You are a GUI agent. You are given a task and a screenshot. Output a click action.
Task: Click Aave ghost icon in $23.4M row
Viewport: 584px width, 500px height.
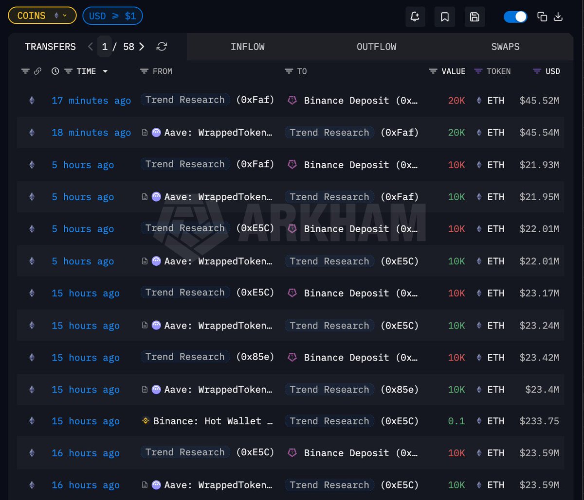coord(156,390)
